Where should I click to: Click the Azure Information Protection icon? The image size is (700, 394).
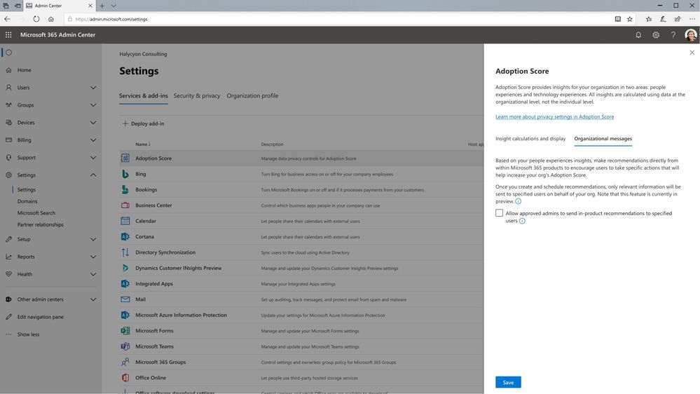[x=125, y=315]
